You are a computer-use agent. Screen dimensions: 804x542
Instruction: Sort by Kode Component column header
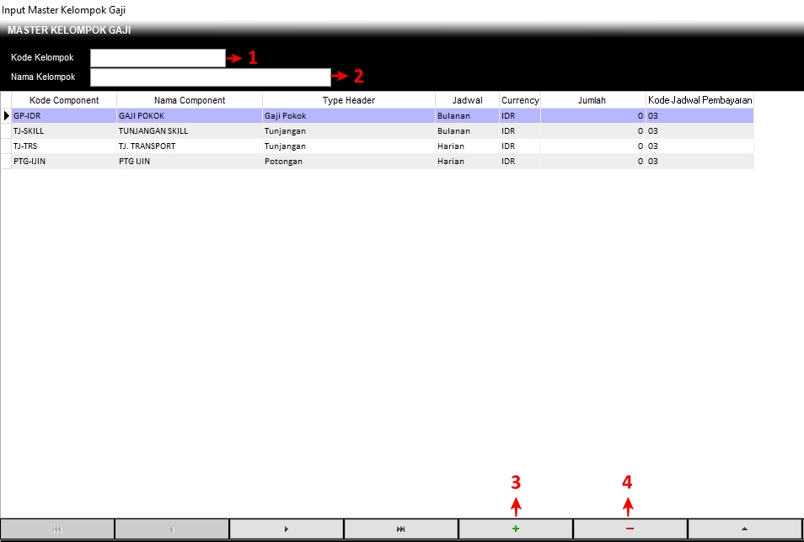click(x=64, y=100)
